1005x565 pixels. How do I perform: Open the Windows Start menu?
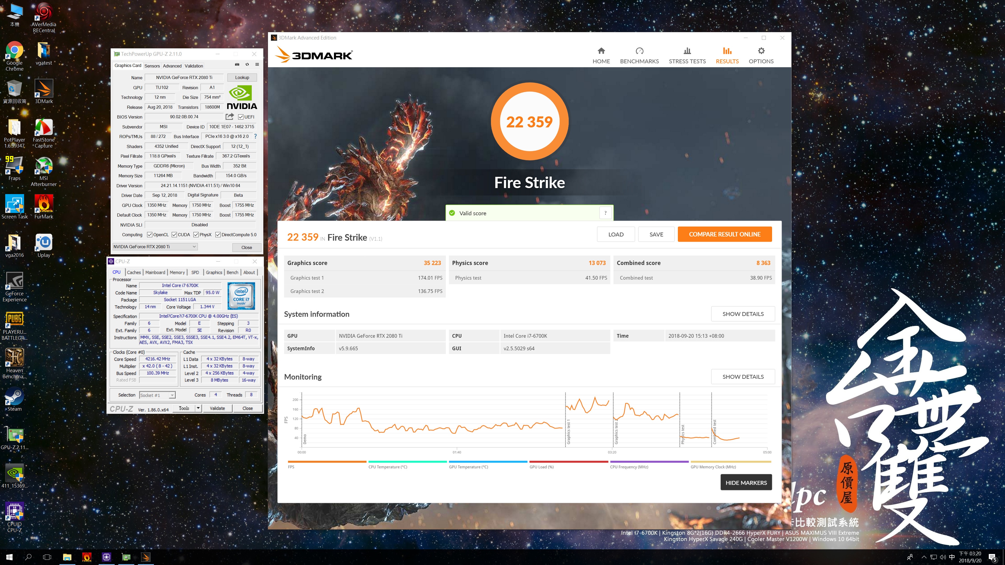(9, 557)
